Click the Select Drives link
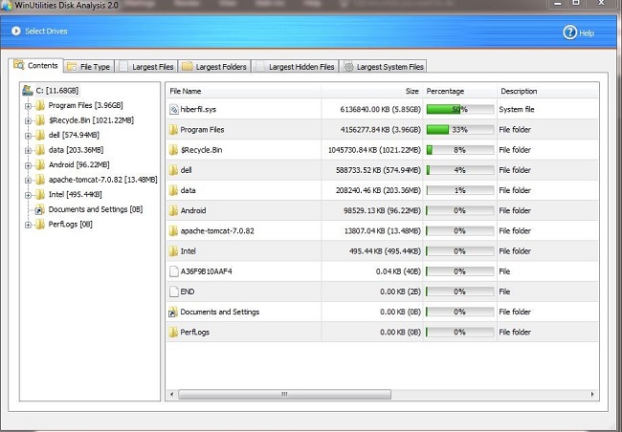This screenshot has height=432, width=622. coord(46,31)
